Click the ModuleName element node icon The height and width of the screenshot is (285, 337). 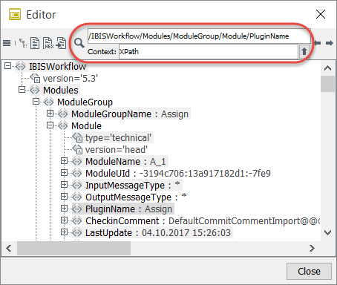pos(76,161)
